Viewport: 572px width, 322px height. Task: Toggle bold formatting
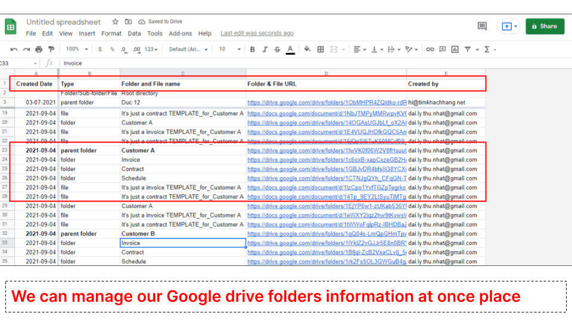253,49
